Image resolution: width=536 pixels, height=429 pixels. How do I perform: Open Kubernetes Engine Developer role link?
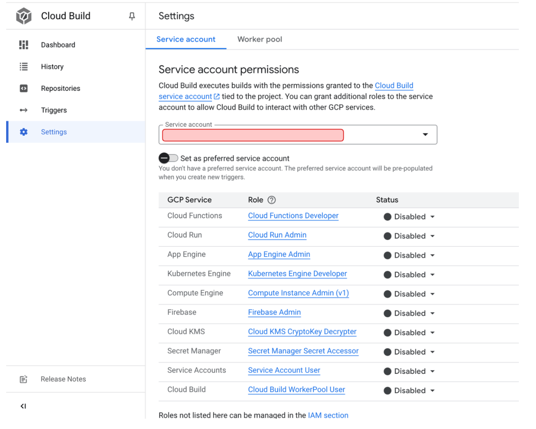pyautogui.click(x=297, y=273)
